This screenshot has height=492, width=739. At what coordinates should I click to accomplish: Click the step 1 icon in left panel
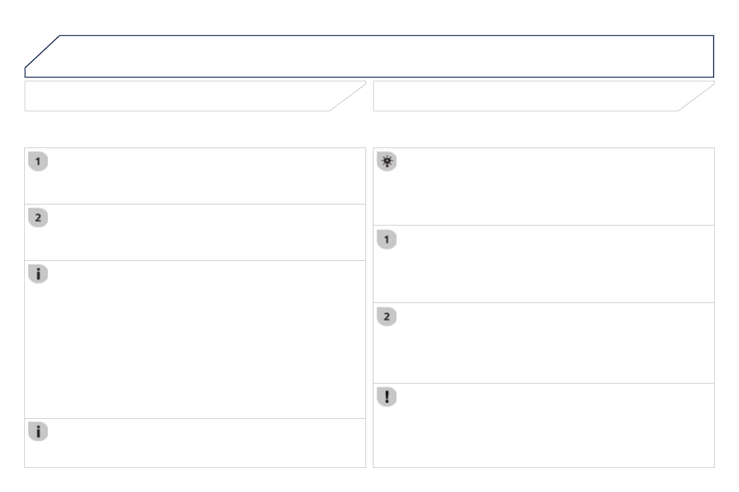39,162
